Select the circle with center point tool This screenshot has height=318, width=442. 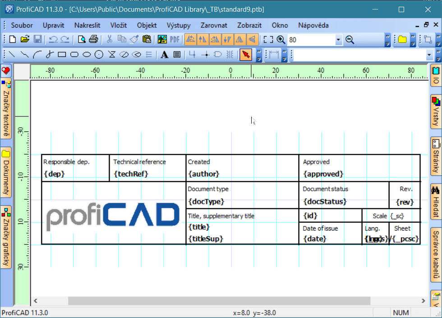coord(99,55)
